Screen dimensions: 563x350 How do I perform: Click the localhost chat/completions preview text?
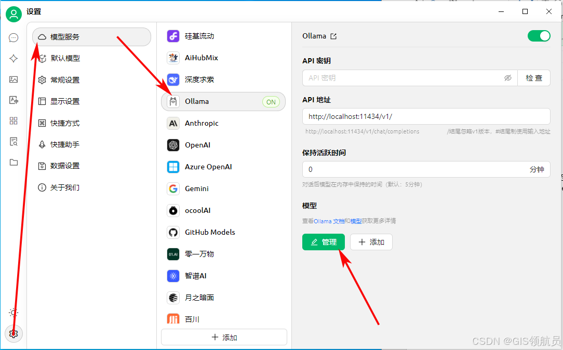[363, 131]
